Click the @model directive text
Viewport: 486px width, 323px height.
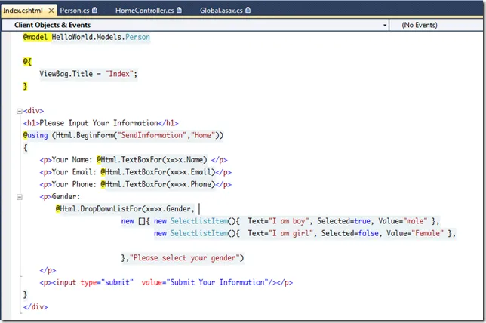coord(35,37)
